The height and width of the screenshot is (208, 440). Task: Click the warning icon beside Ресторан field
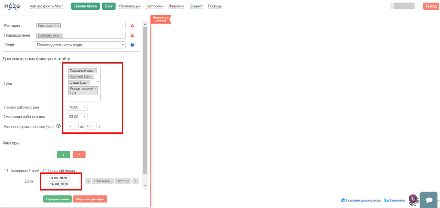[132, 26]
